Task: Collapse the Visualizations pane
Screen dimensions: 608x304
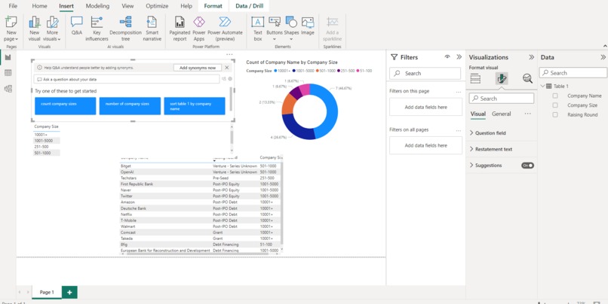Action: [x=531, y=57]
